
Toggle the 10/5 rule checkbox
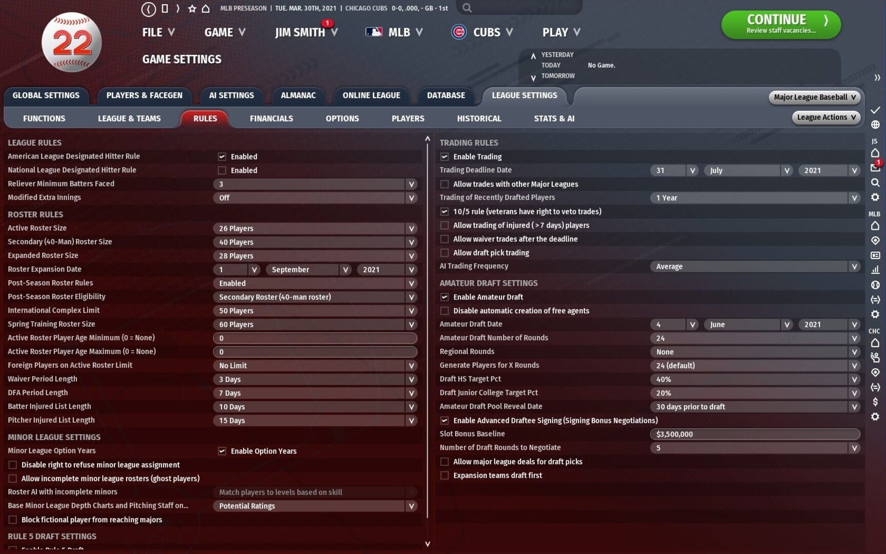click(445, 211)
